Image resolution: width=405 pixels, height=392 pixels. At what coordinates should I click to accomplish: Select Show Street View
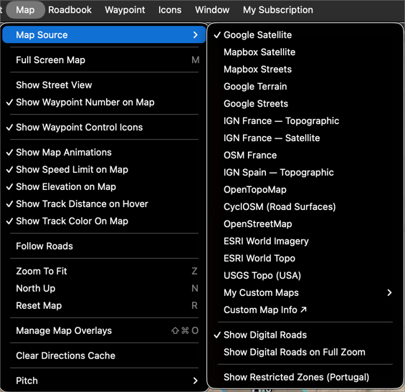coord(104,85)
